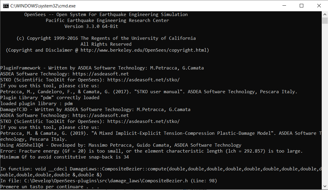Click the scrollbar up arrow
Viewport: 328px width, 190px height.
(x=325, y=14)
